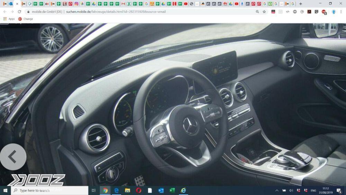346x195 pixels.
Task: Show hidden system tray icons
Action: point(277,190)
